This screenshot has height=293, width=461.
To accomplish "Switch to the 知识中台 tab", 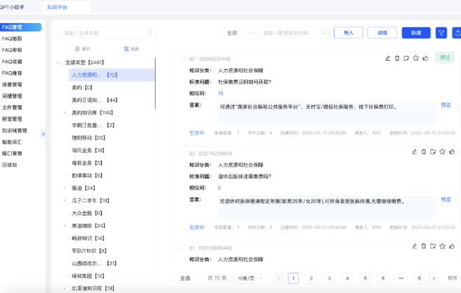I will pos(57,7).
